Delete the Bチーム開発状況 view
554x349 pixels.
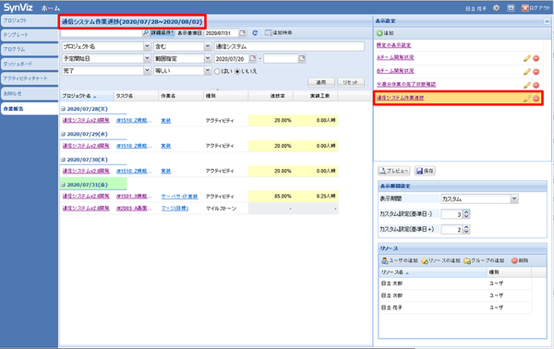click(x=536, y=72)
